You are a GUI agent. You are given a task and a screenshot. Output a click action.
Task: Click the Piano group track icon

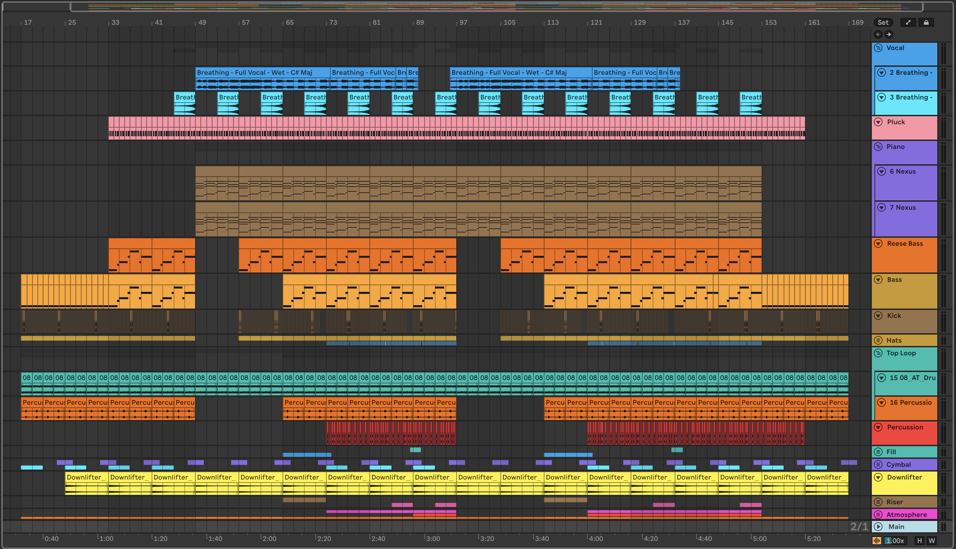(878, 147)
